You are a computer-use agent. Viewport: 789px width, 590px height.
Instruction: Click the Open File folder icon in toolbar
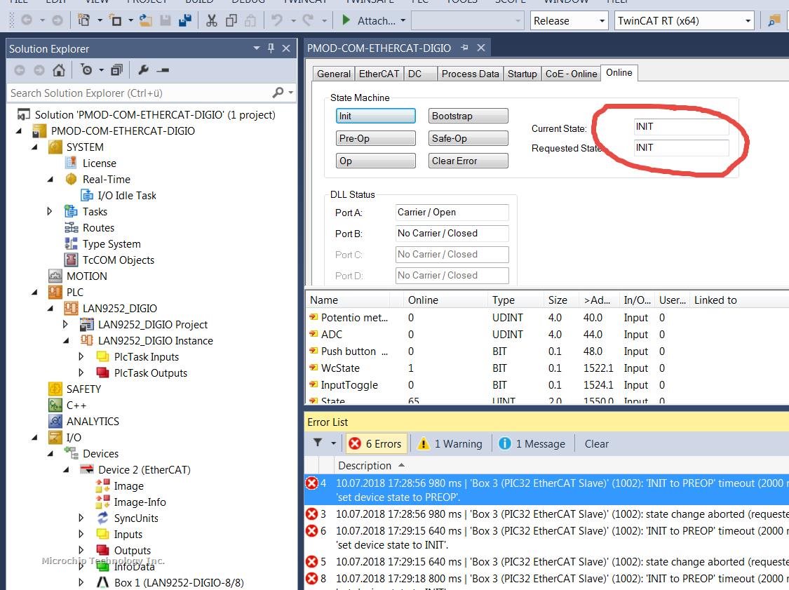click(146, 20)
